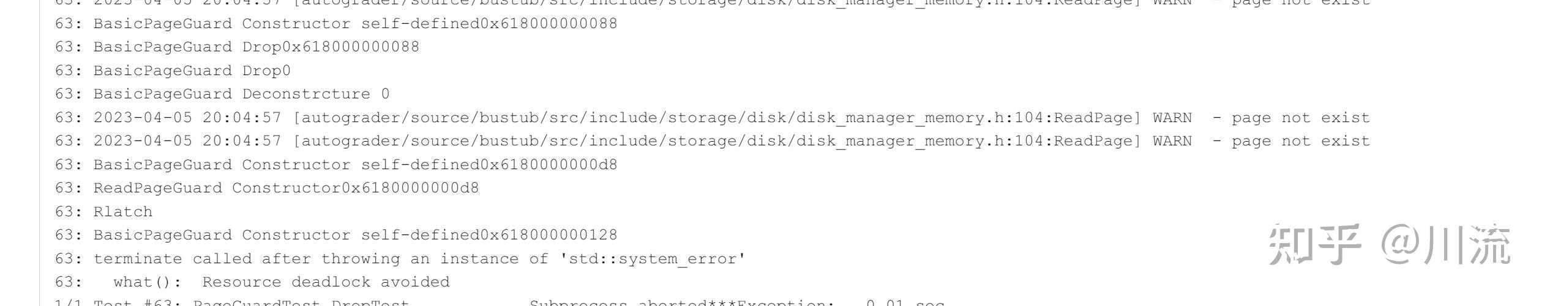1550x306 pixels.
Task: Click the short 'BasicPageGuard Drop0' line
Action: [192, 71]
